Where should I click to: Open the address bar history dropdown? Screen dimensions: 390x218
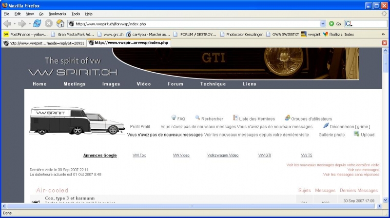tap(323, 23)
